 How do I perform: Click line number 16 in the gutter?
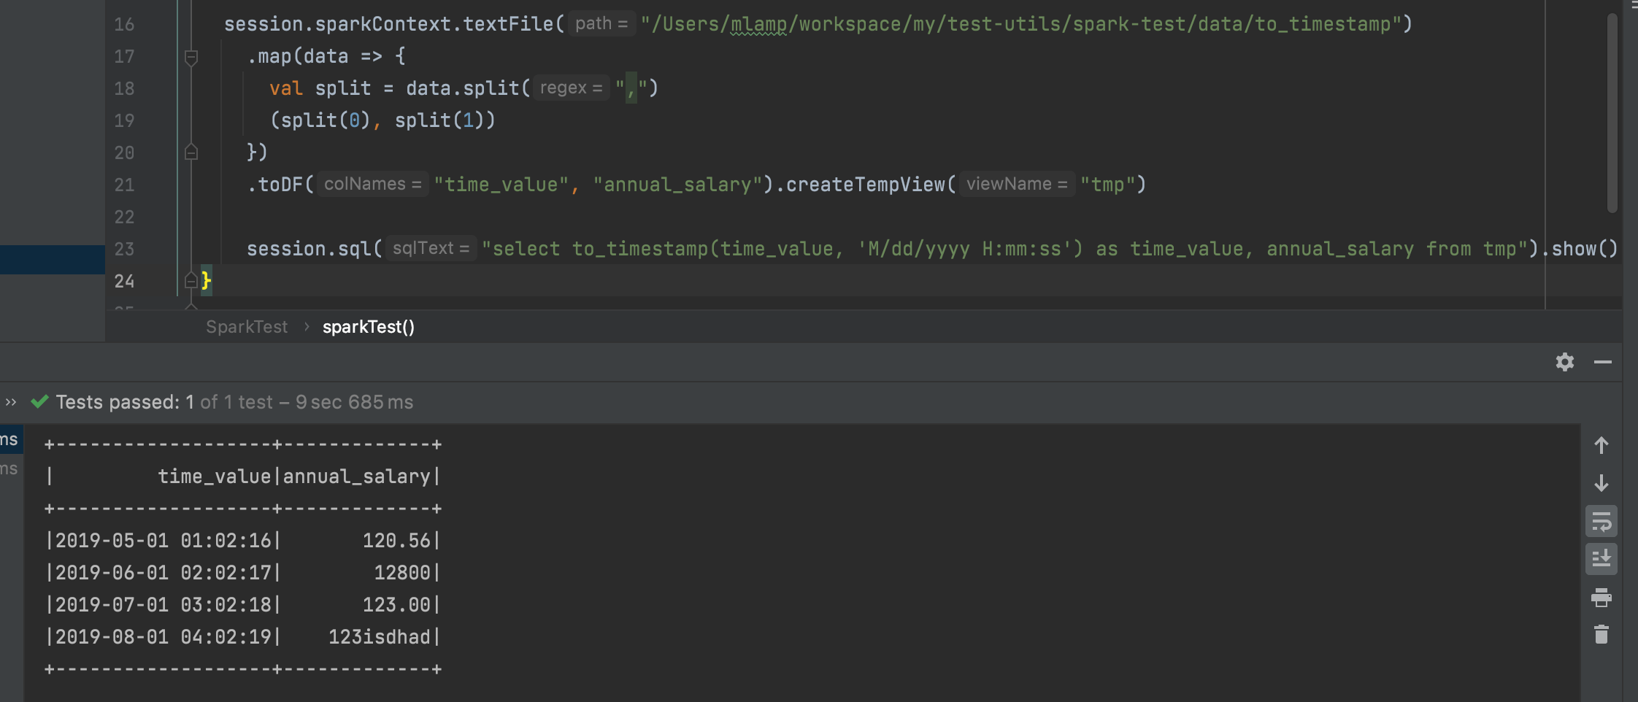(x=124, y=24)
